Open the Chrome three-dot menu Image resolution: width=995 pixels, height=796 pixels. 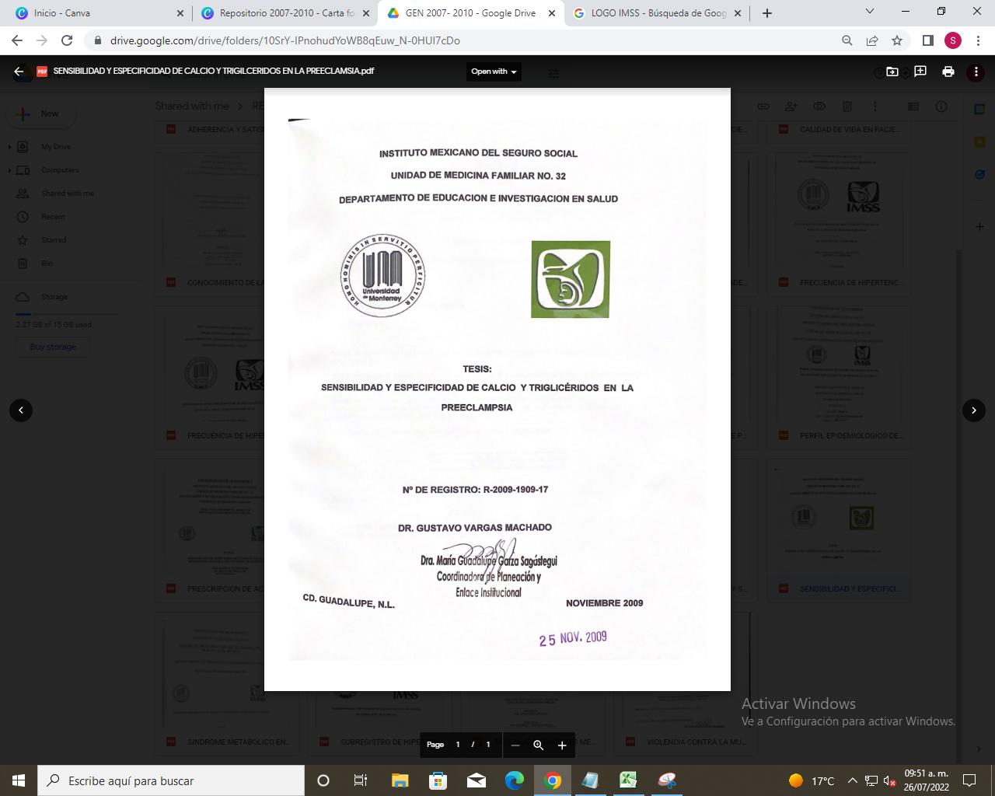tap(977, 40)
